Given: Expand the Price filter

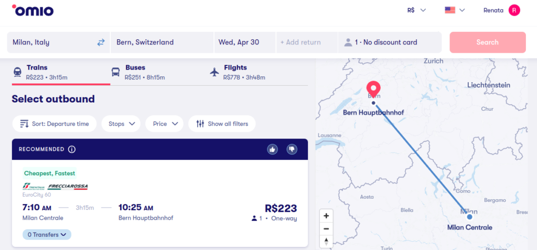Looking at the screenshot, I should (x=164, y=124).
